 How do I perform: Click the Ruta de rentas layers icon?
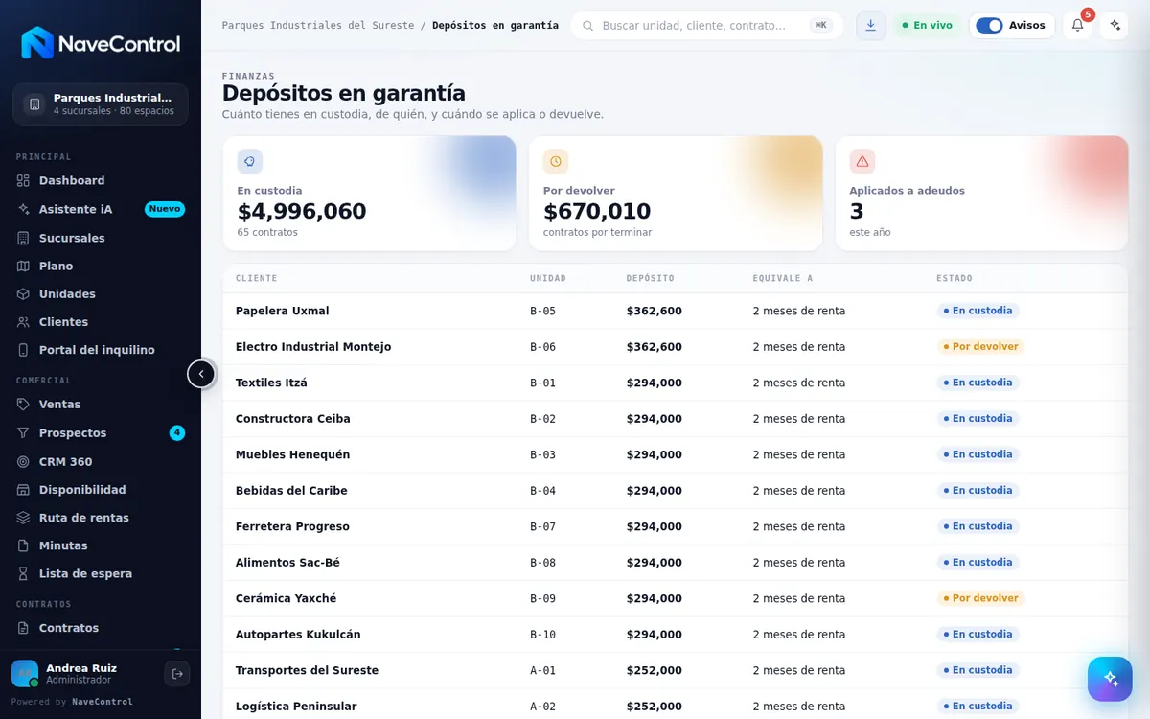click(24, 518)
